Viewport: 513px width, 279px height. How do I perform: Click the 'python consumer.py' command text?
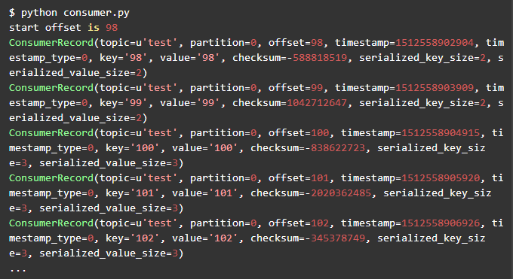coord(75,13)
